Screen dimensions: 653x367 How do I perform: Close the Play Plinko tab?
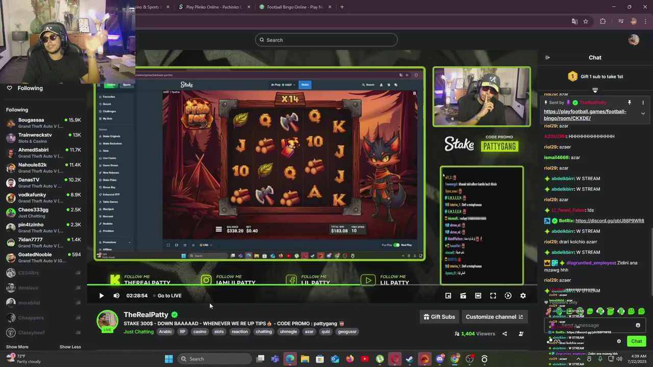(248, 7)
